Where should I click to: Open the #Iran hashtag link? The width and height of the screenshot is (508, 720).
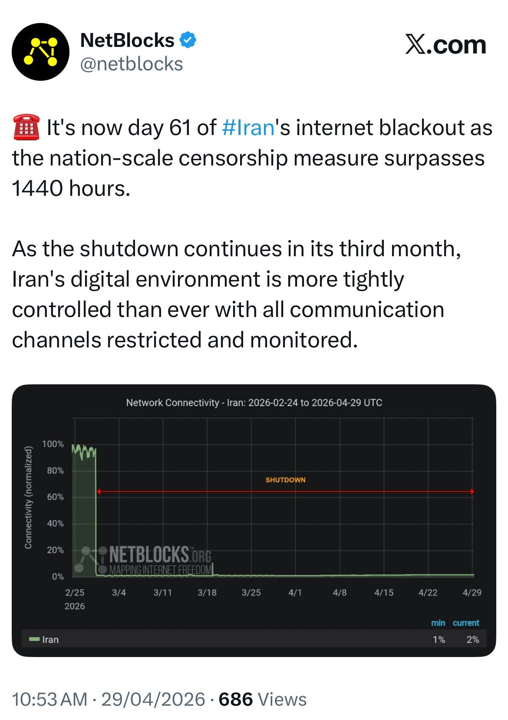point(248,128)
